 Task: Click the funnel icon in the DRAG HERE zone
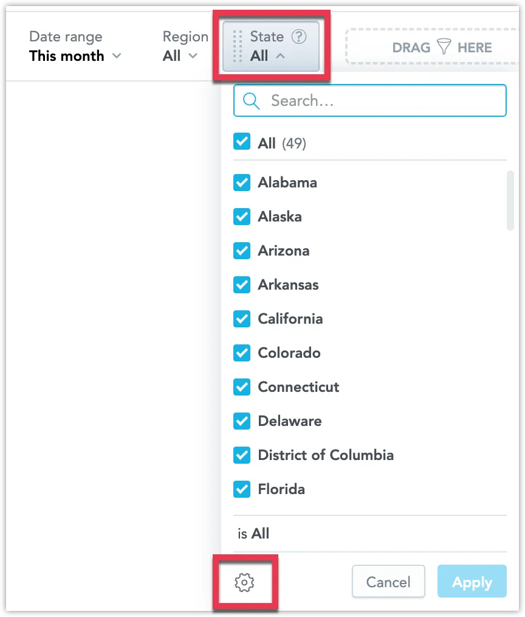pos(444,47)
